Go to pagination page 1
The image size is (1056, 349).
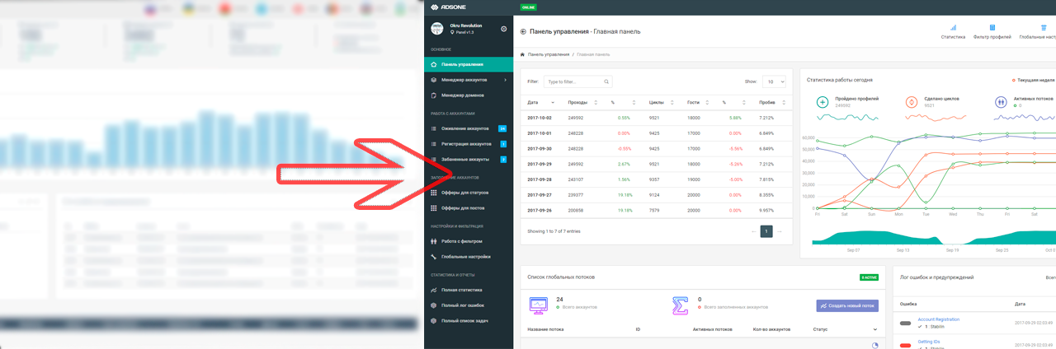point(766,231)
